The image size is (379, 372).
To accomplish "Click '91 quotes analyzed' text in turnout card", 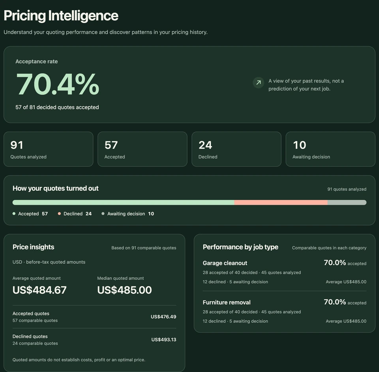I will point(347,189).
